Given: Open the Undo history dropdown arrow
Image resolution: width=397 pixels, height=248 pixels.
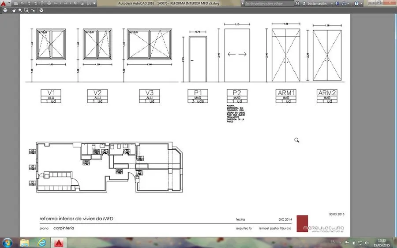Looking at the screenshot, I should click(x=60, y=3).
